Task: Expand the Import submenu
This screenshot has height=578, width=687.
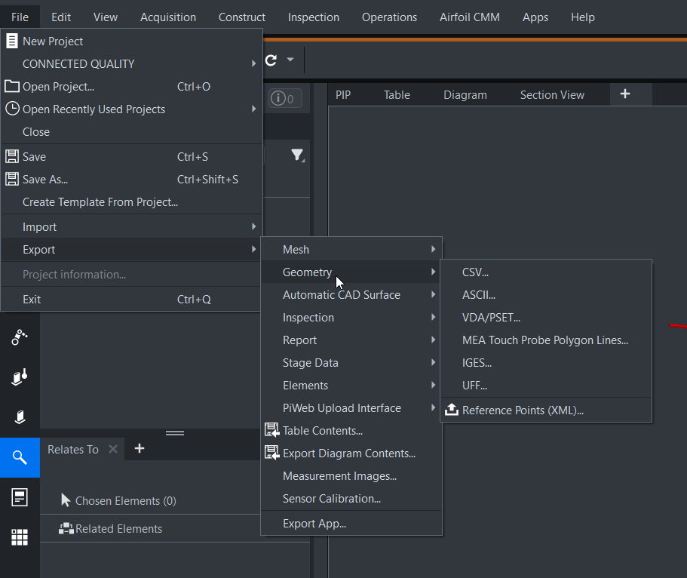Action: click(x=132, y=227)
